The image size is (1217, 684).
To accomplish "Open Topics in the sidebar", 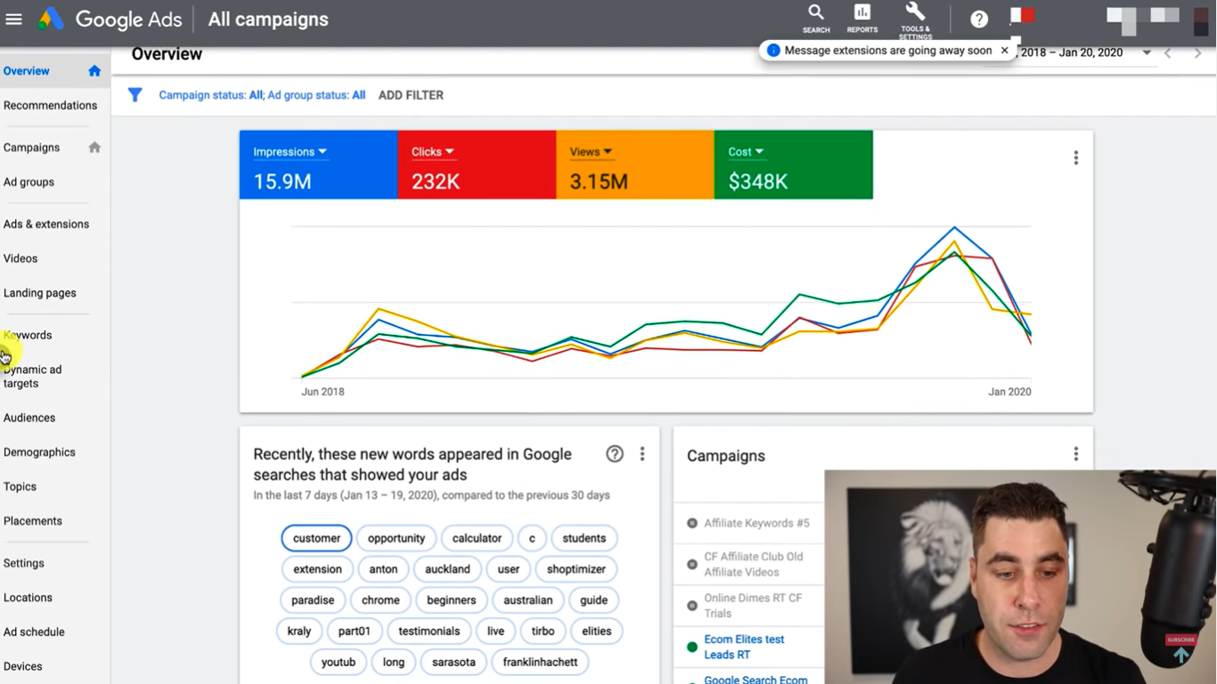I will tap(20, 487).
